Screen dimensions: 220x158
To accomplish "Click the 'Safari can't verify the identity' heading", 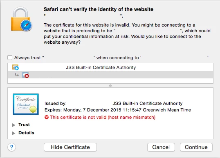I will pos(99,9).
